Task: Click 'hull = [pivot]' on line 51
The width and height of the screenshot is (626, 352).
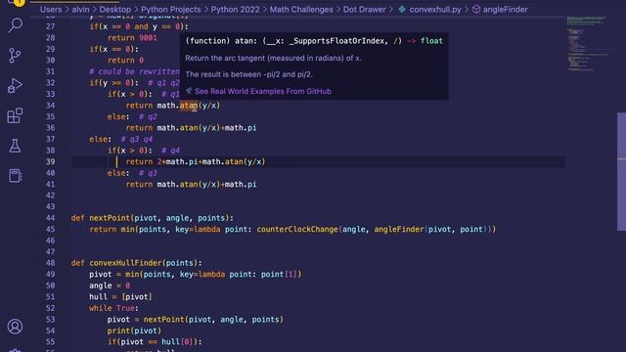Action: click(120, 296)
